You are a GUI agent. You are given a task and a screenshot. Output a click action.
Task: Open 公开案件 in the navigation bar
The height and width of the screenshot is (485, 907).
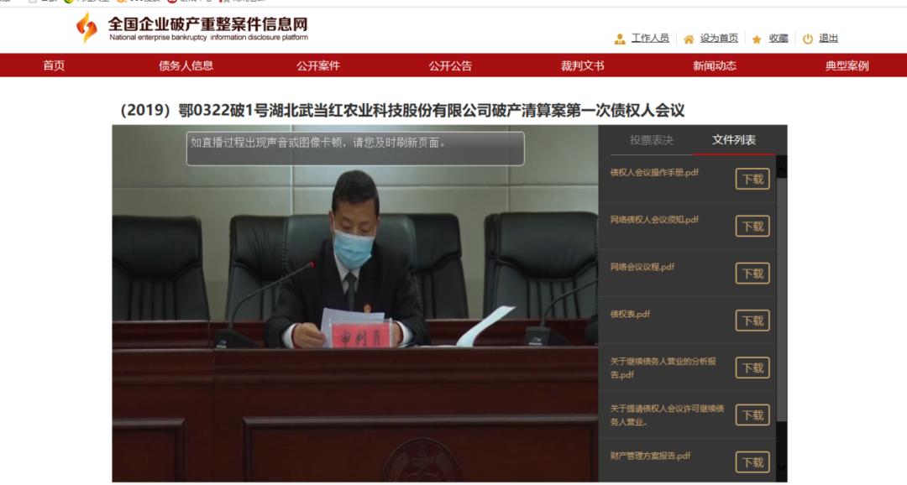point(318,65)
